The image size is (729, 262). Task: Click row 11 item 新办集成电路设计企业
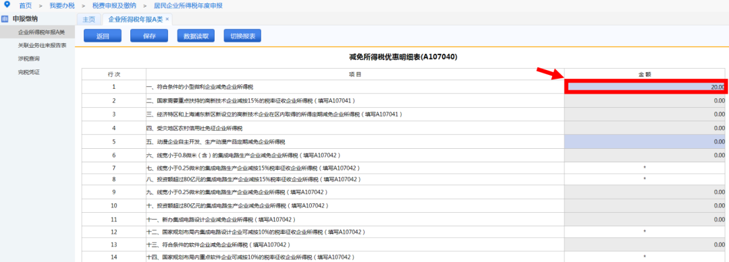coord(221,220)
